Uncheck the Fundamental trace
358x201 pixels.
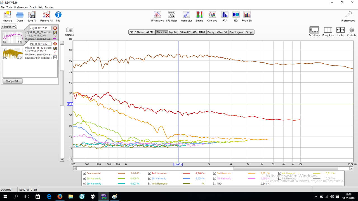pyautogui.click(x=85, y=173)
